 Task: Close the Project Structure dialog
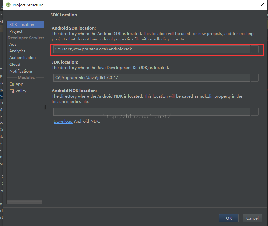pos(262,5)
